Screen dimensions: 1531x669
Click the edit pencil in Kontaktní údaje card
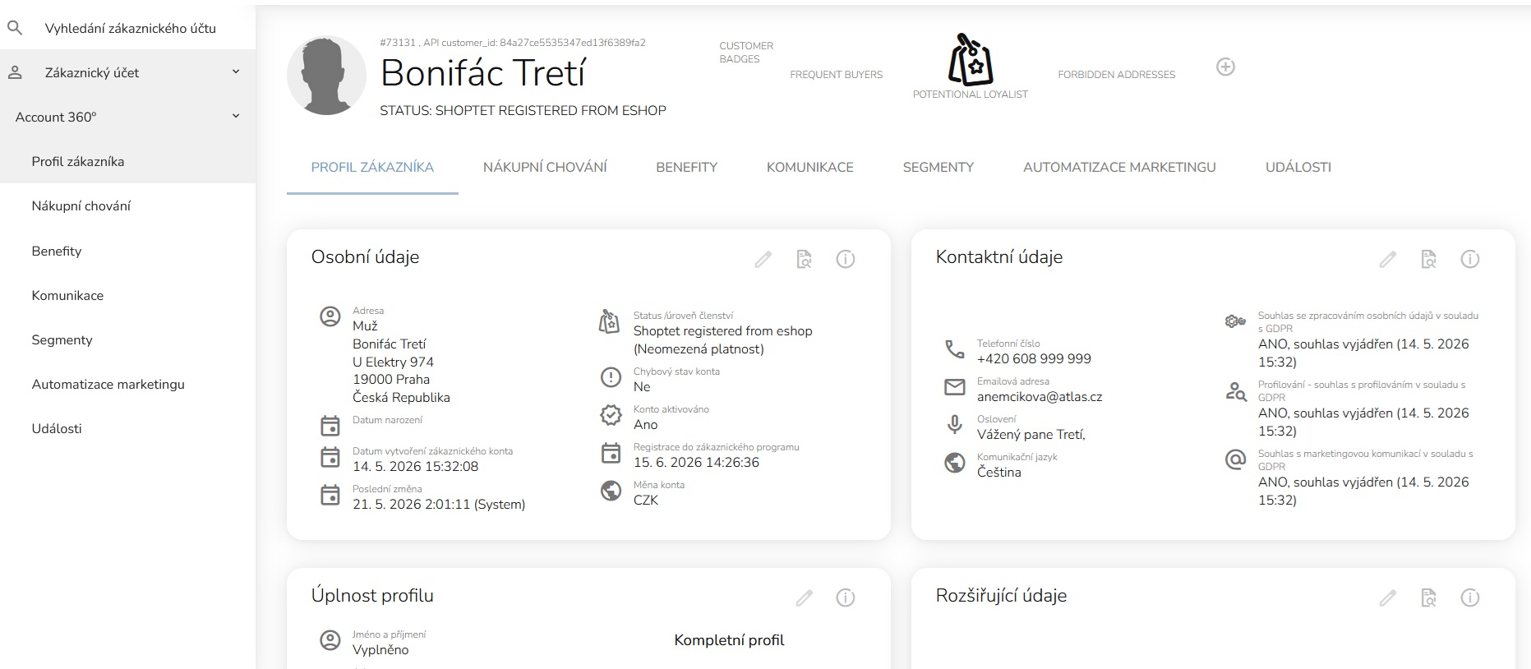click(1388, 260)
